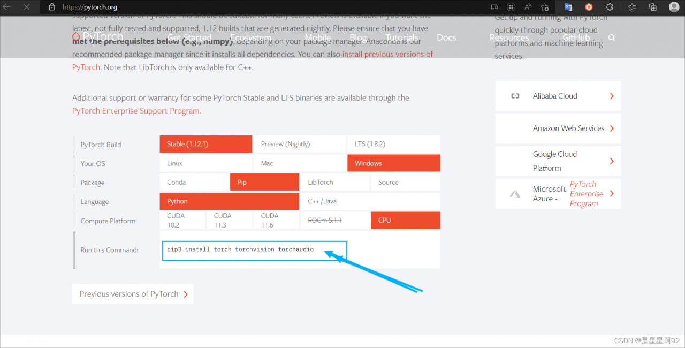Click the arrow on Microsoft Azure card
Image resolution: width=685 pixels, height=348 pixels.
click(x=612, y=194)
